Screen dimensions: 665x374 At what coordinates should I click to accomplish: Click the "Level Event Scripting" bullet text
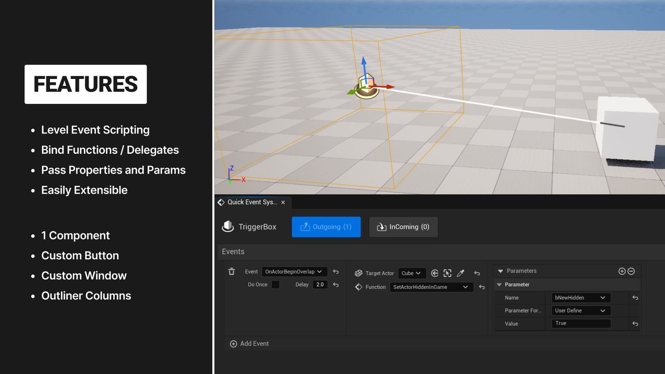pos(96,130)
